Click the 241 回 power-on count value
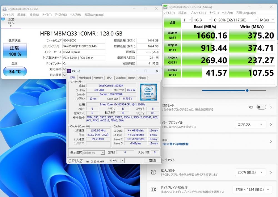 pyautogui.click(x=148, y=58)
